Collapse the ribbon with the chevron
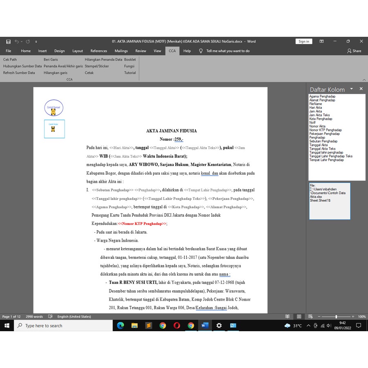This screenshot has width=368, height=368. coord(364,80)
